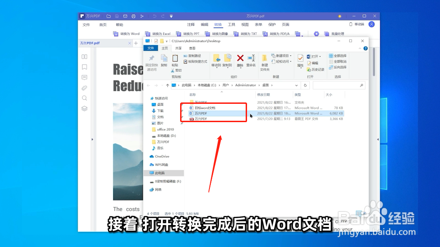Switch to the 保护 tab in 万兴PDF
Image resolution: width=440 pixels, height=247 pixels.
coord(272,25)
